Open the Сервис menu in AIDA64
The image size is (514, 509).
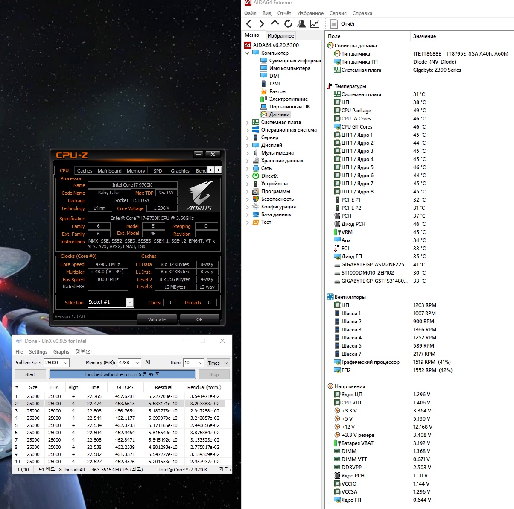point(338,13)
